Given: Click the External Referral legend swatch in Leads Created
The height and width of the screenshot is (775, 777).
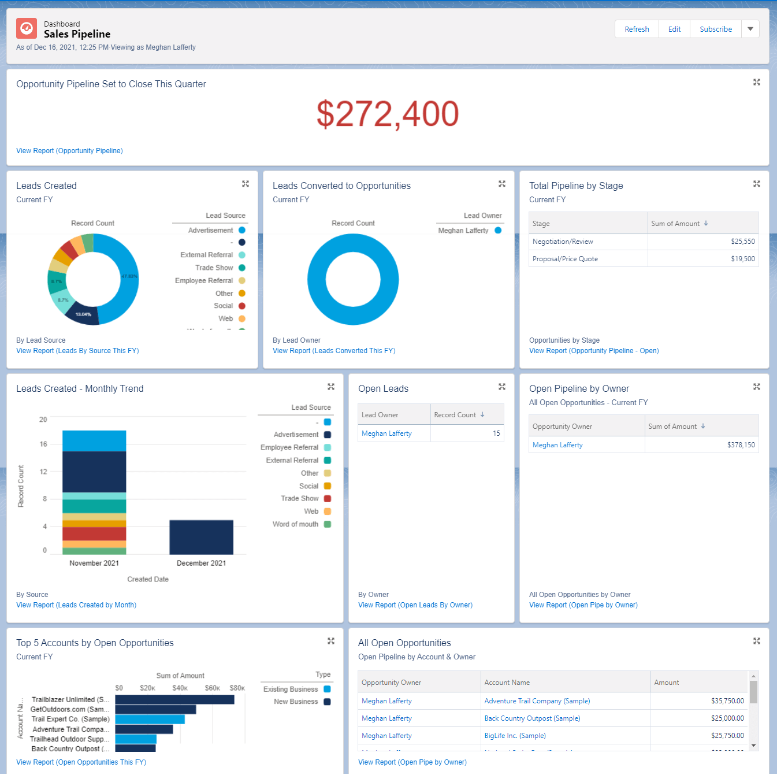Looking at the screenshot, I should point(242,255).
